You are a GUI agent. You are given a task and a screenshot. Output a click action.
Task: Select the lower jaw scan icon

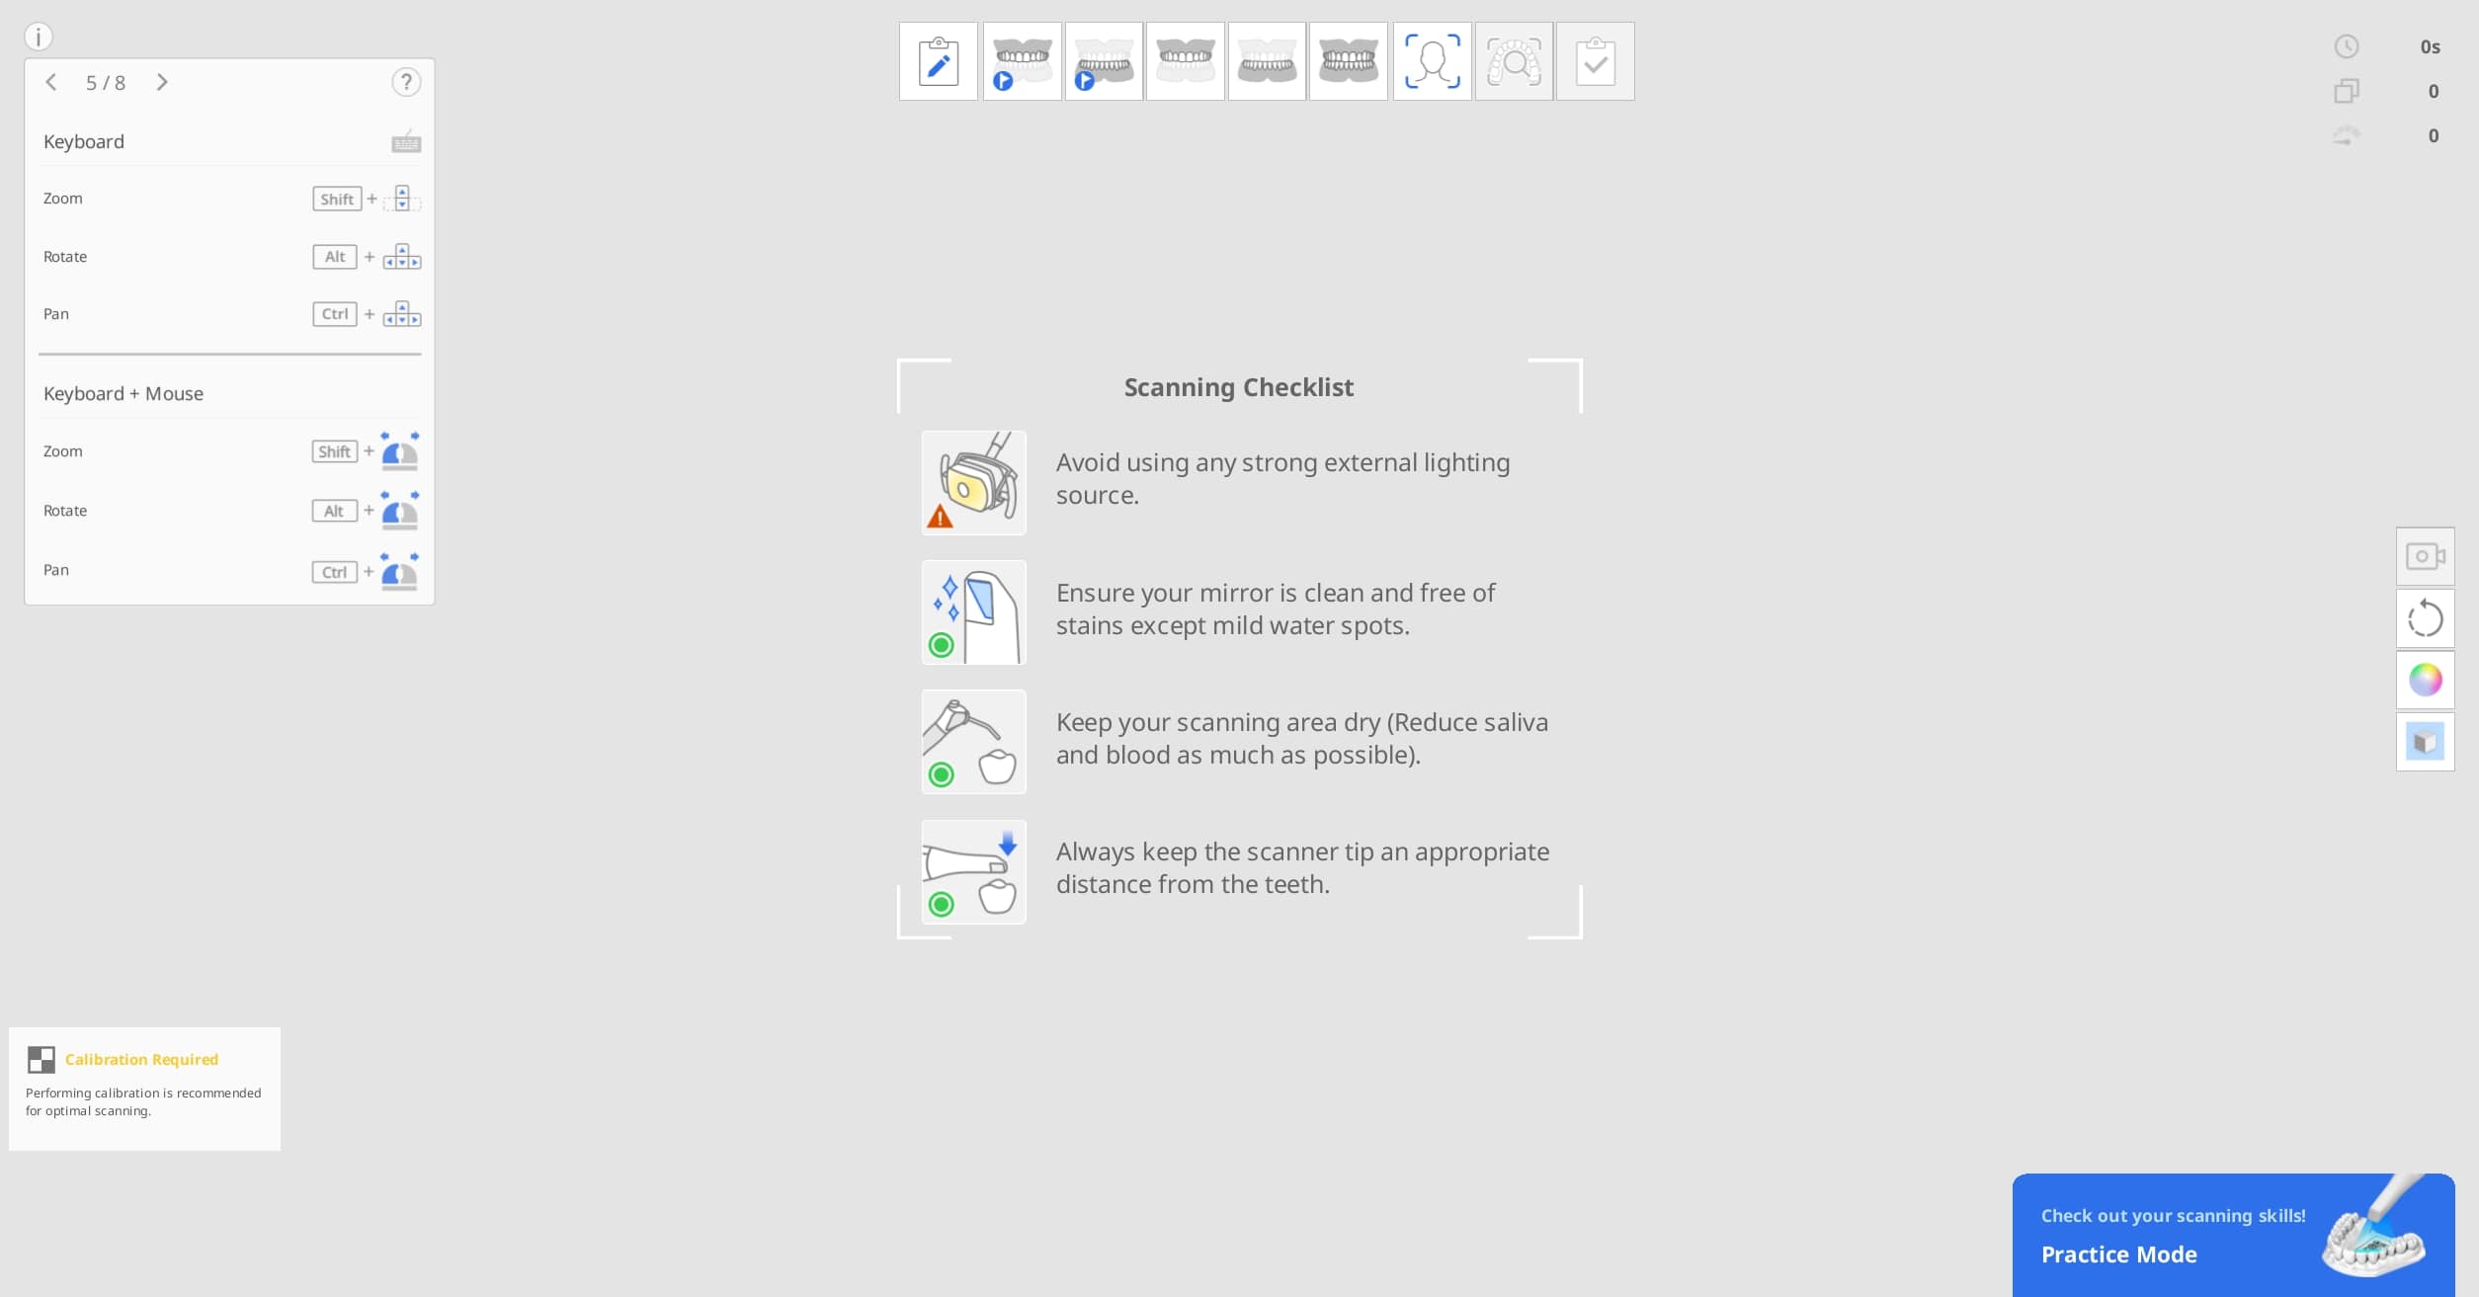(x=1102, y=59)
